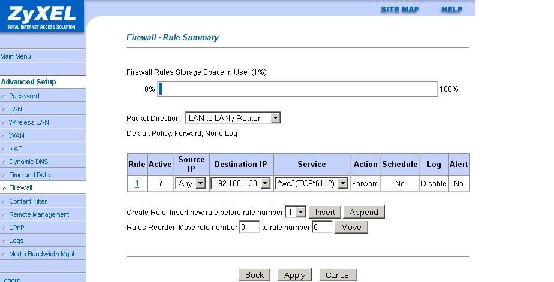Click Logout in sidebar
Viewport: 554px width, 282px height.
click(10, 280)
